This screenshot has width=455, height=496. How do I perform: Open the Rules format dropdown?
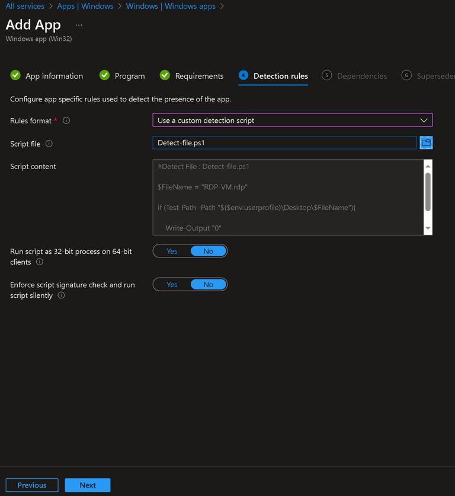point(292,120)
